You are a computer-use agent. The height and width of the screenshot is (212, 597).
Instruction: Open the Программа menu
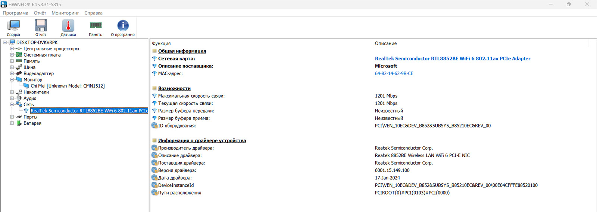coord(16,13)
